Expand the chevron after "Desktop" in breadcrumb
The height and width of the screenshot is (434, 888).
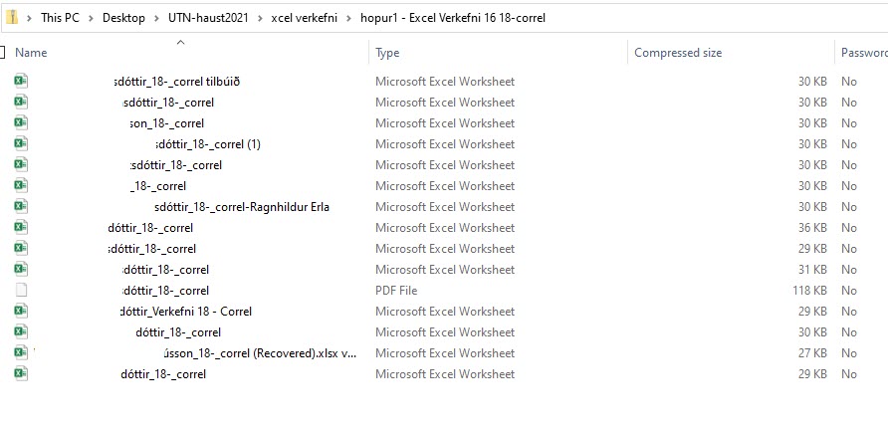[x=157, y=18]
